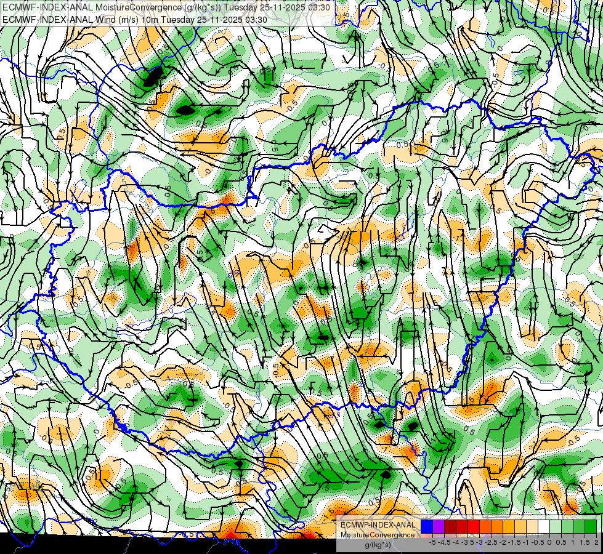603x554 pixels.
Task: Click the '-3.5' tick value in legend
Action: pos(467,542)
